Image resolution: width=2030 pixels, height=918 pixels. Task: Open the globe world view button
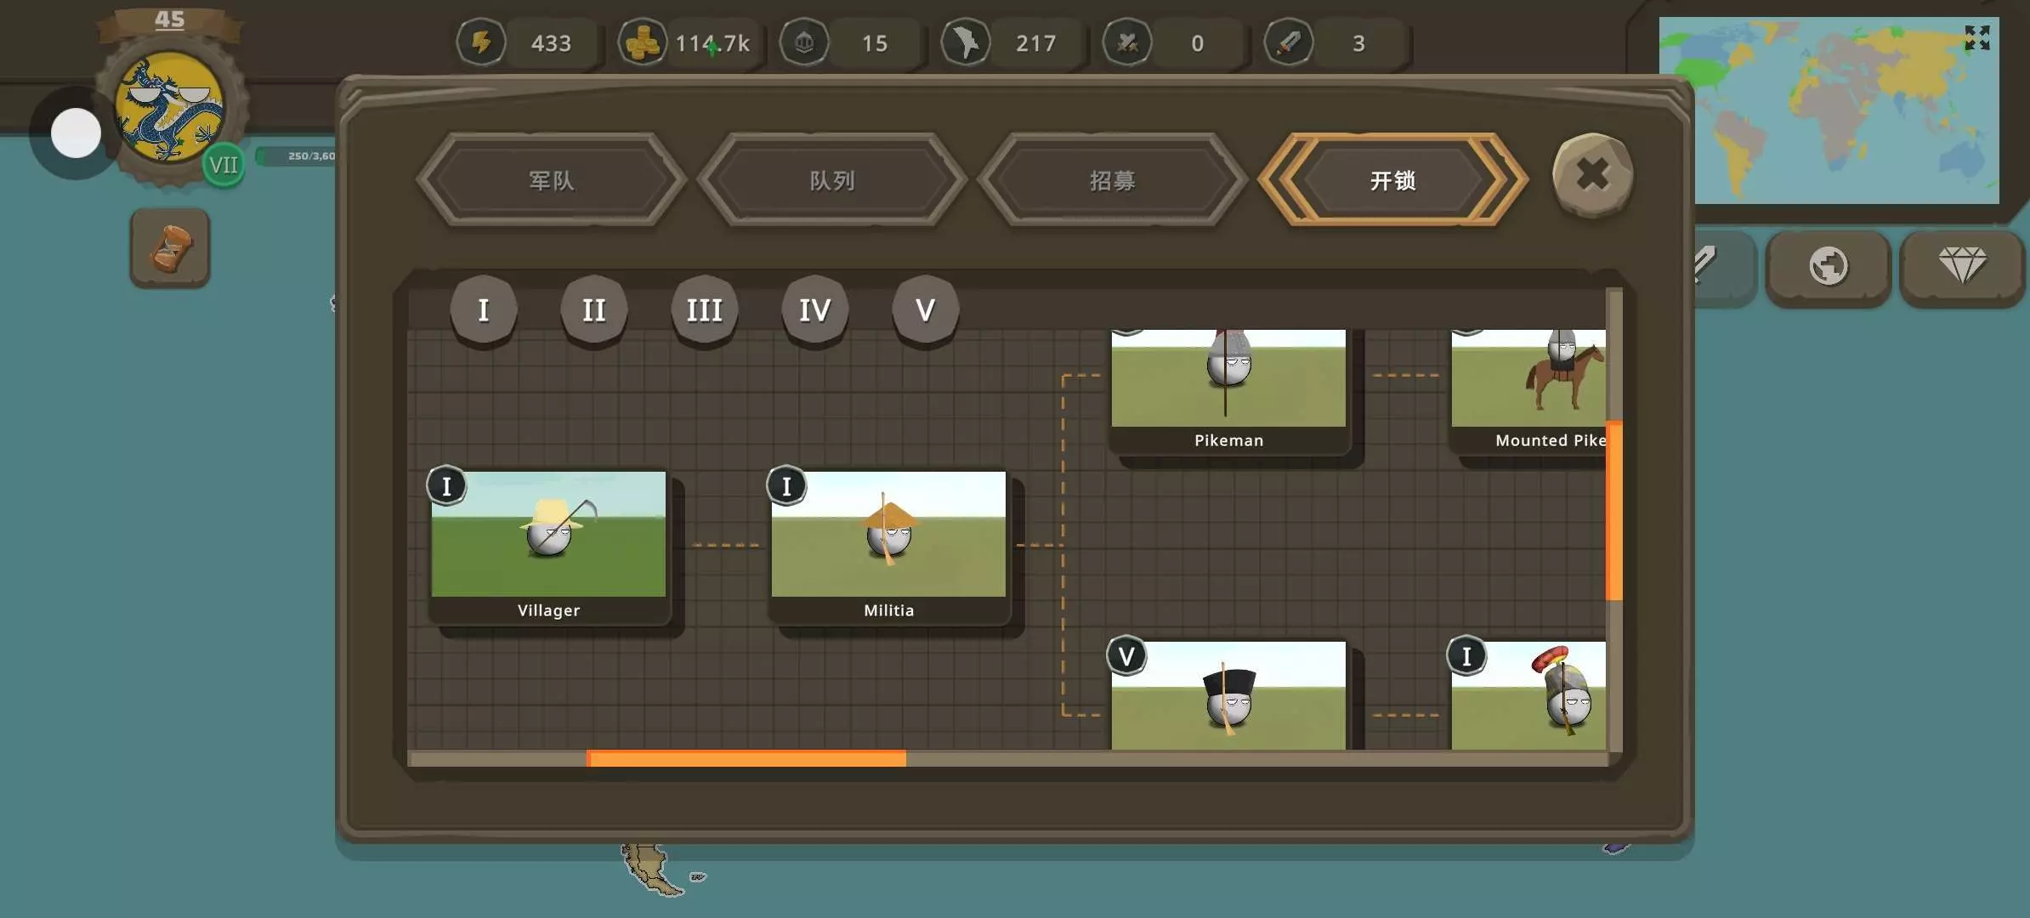pyautogui.click(x=1828, y=266)
